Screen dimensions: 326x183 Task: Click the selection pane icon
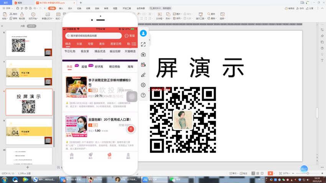[222, 14]
